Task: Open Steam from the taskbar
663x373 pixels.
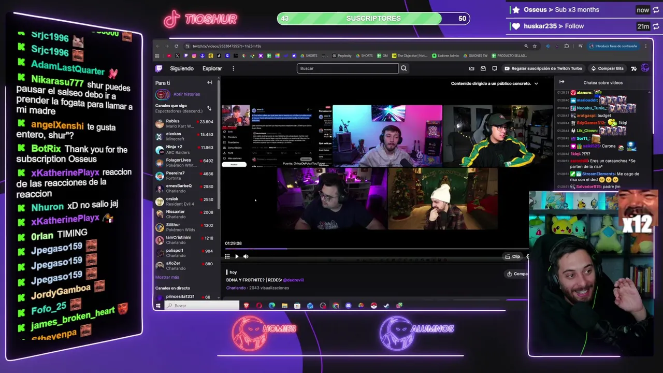Action: (386, 306)
